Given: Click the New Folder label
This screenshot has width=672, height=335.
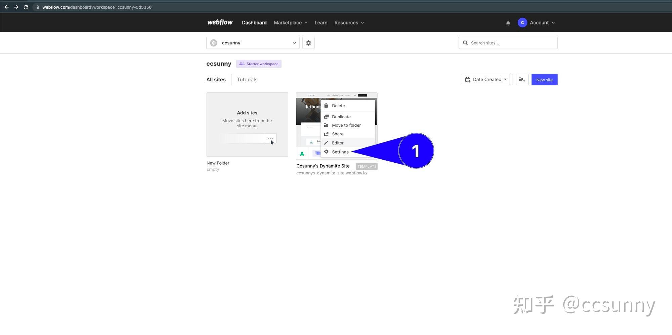Looking at the screenshot, I should (x=218, y=163).
